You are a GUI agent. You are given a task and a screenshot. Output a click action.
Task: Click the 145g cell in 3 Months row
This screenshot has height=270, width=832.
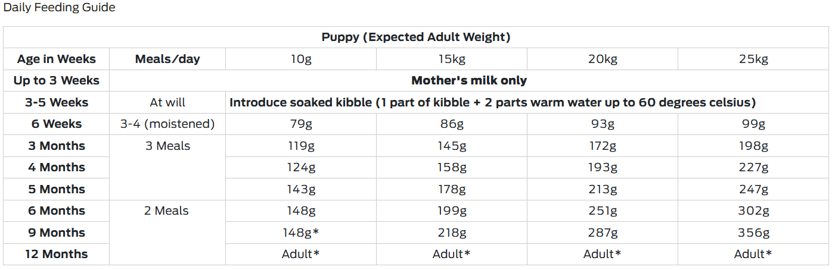click(452, 146)
